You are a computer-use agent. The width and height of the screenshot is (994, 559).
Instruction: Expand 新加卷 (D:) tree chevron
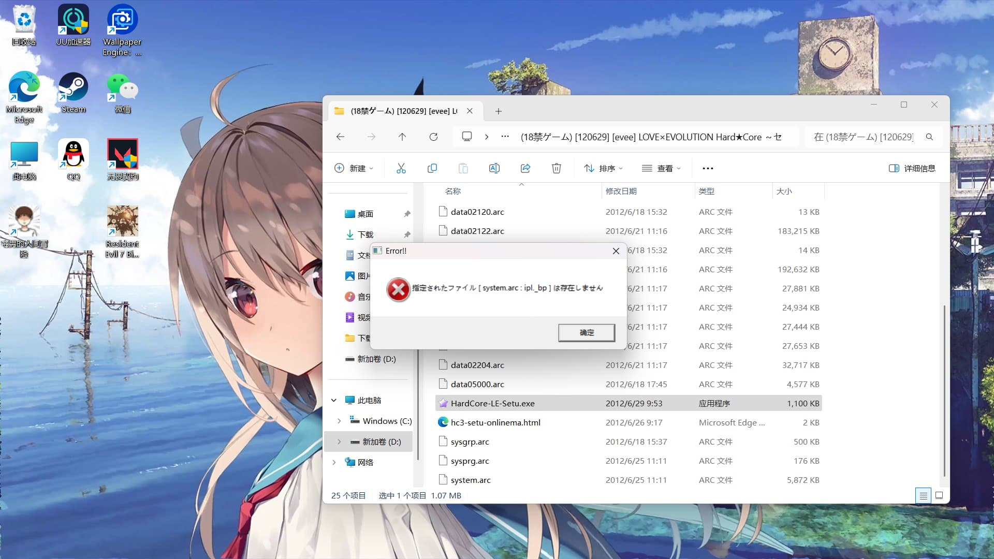339,442
